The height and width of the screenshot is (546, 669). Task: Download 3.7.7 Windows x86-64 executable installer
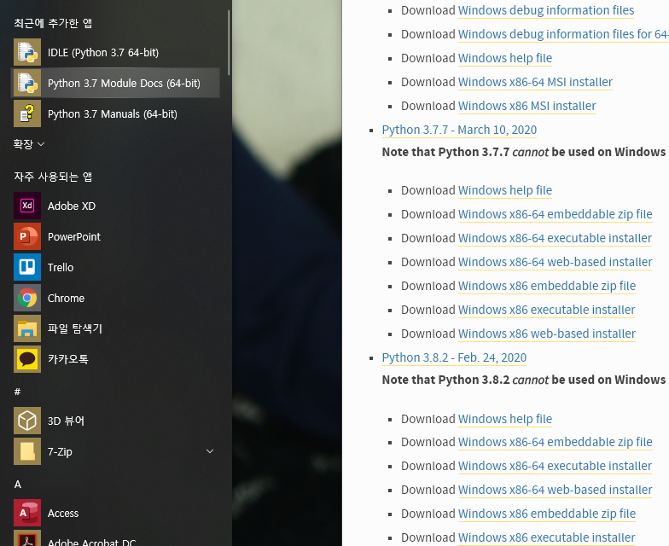(x=555, y=238)
